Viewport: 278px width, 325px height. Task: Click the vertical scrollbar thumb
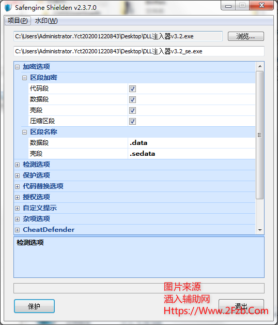coord(259,135)
